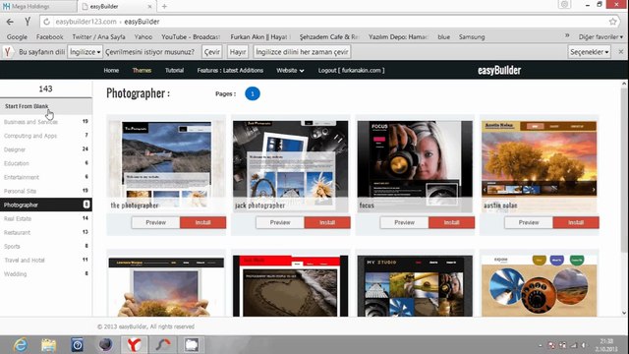Image resolution: width=629 pixels, height=354 pixels.
Task: Preview jack photographer theme
Action: 280,222
